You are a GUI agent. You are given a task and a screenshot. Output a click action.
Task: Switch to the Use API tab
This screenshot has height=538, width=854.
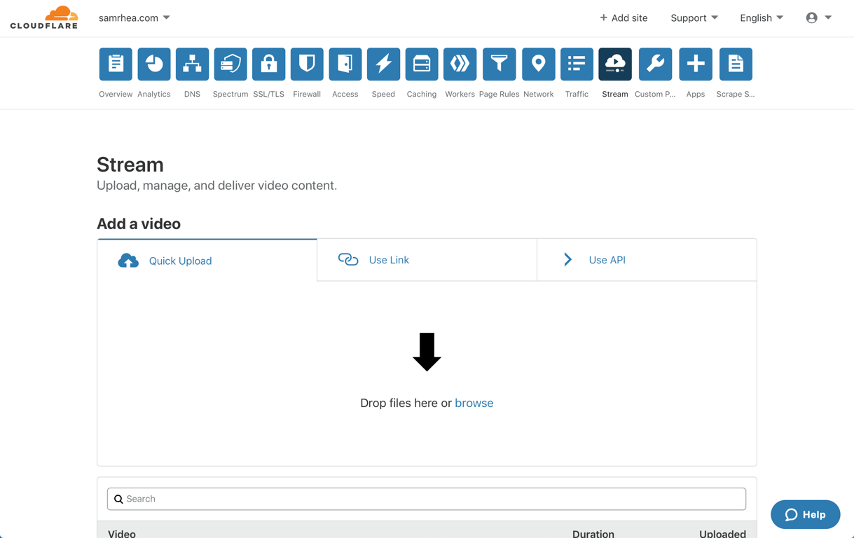point(647,260)
